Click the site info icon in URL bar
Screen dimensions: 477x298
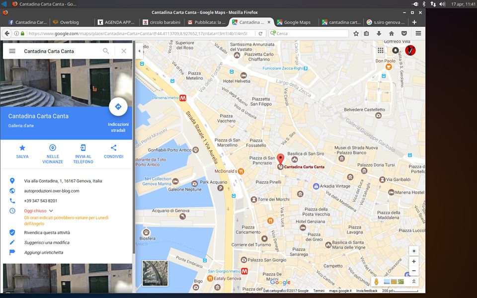(17, 33)
